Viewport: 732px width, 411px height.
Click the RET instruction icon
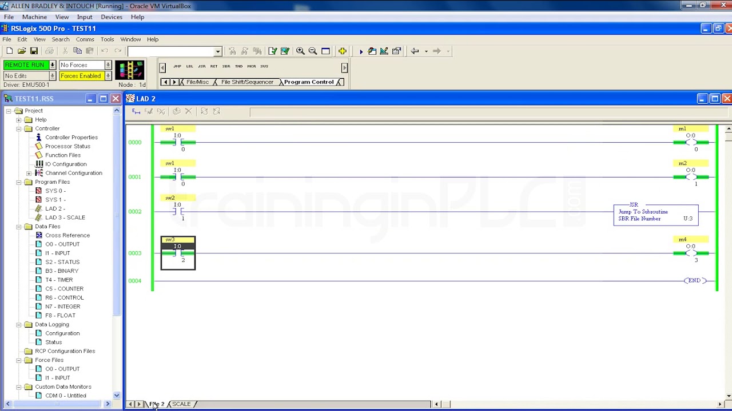(x=214, y=66)
